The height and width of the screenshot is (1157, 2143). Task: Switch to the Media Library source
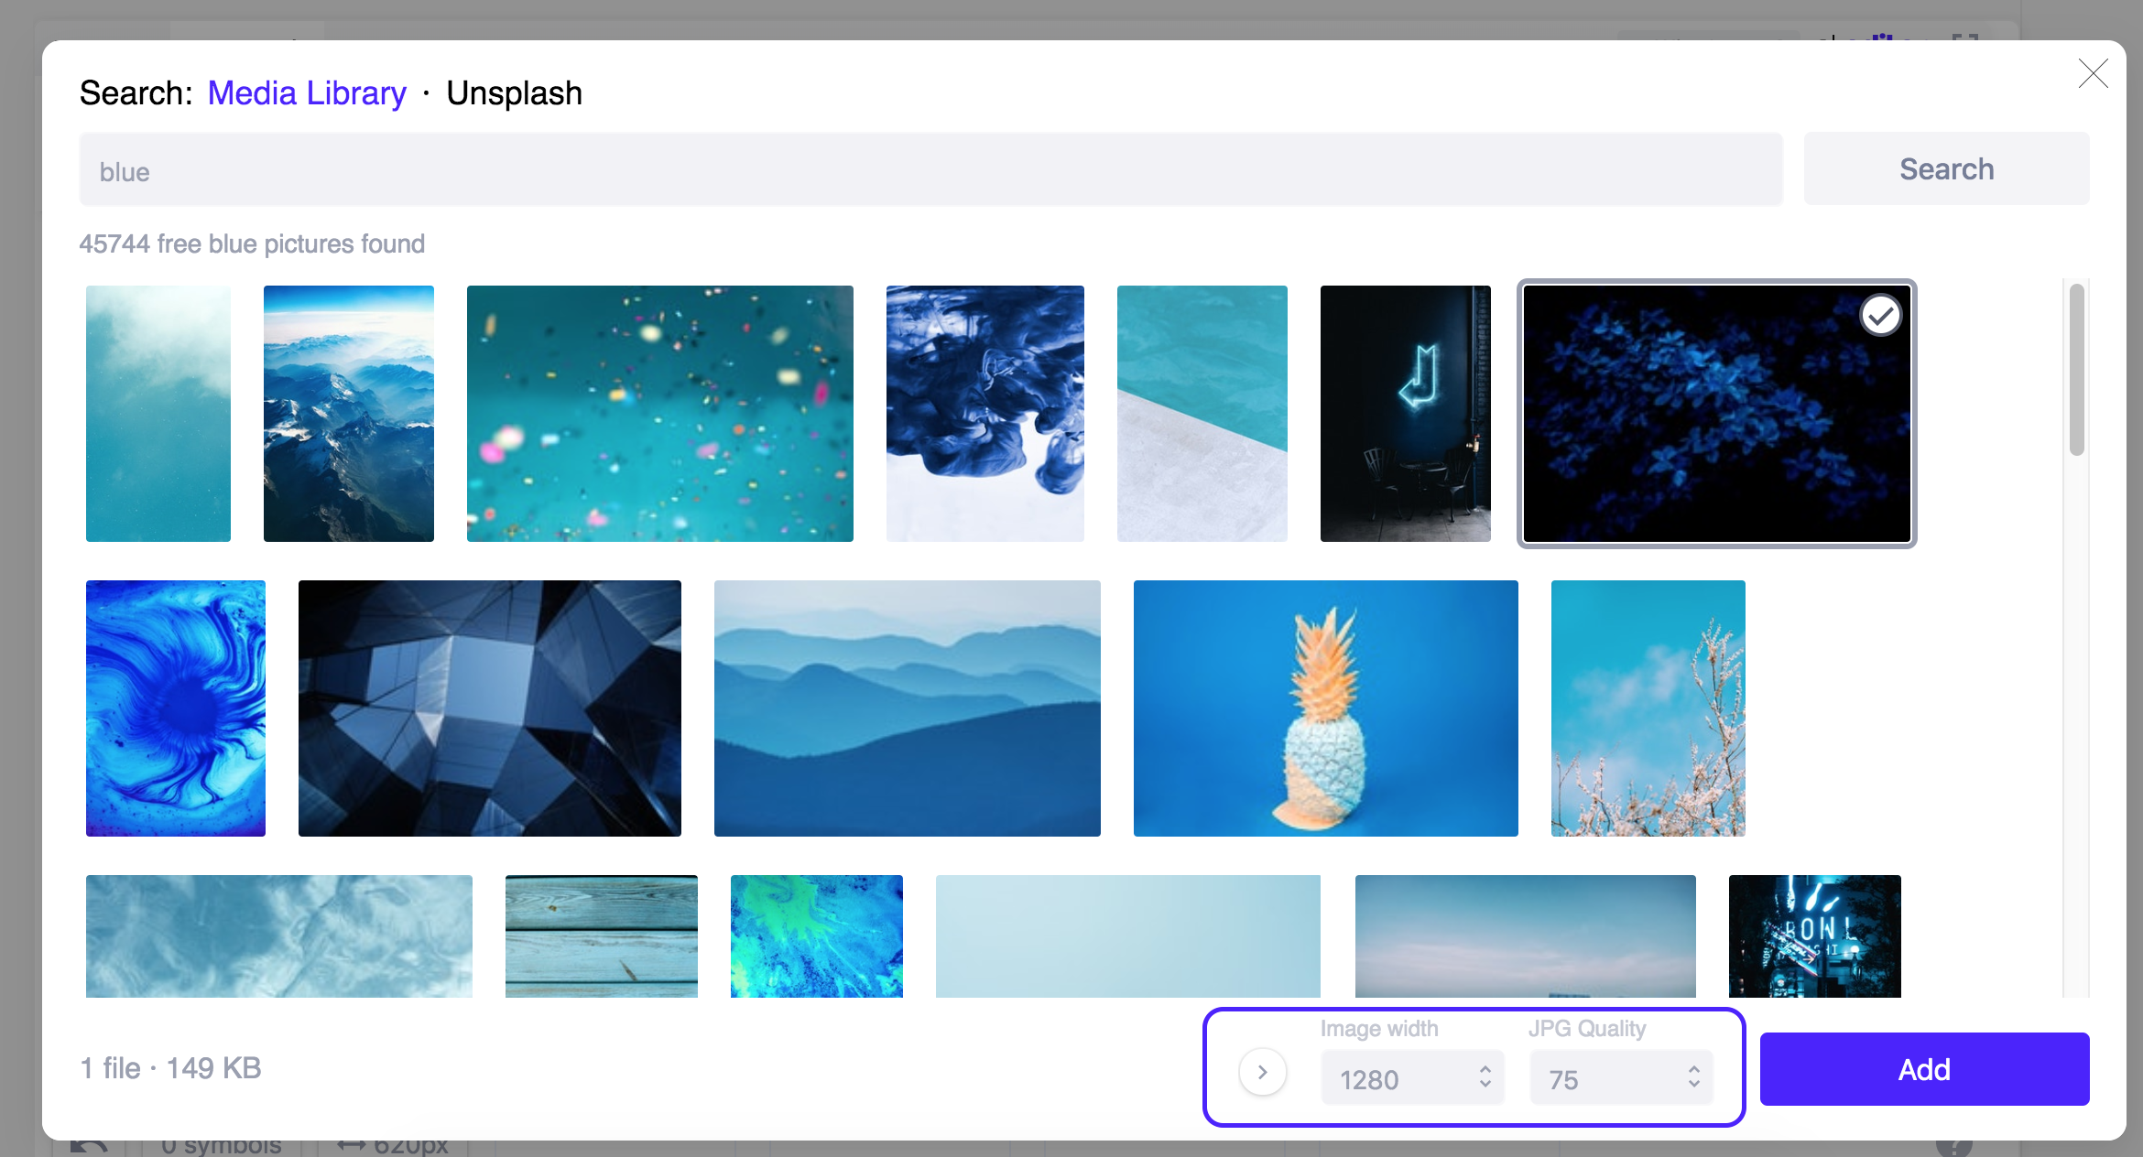(307, 92)
